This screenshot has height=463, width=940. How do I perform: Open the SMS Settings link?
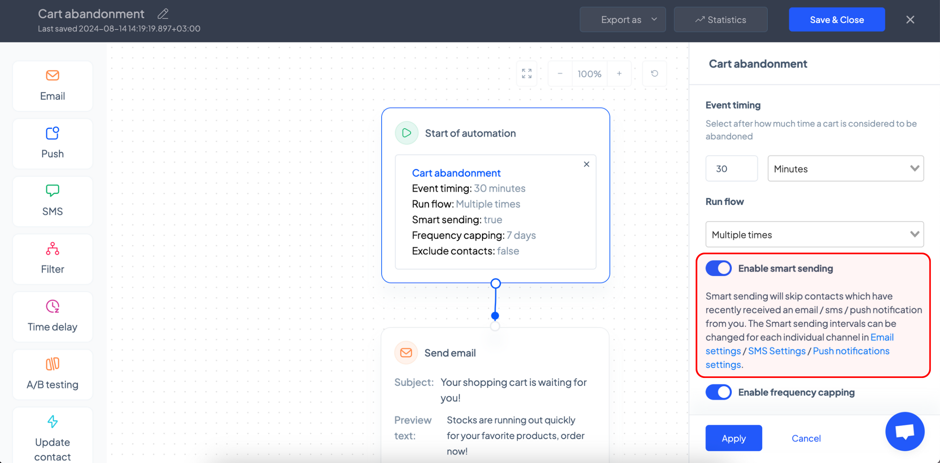777,351
